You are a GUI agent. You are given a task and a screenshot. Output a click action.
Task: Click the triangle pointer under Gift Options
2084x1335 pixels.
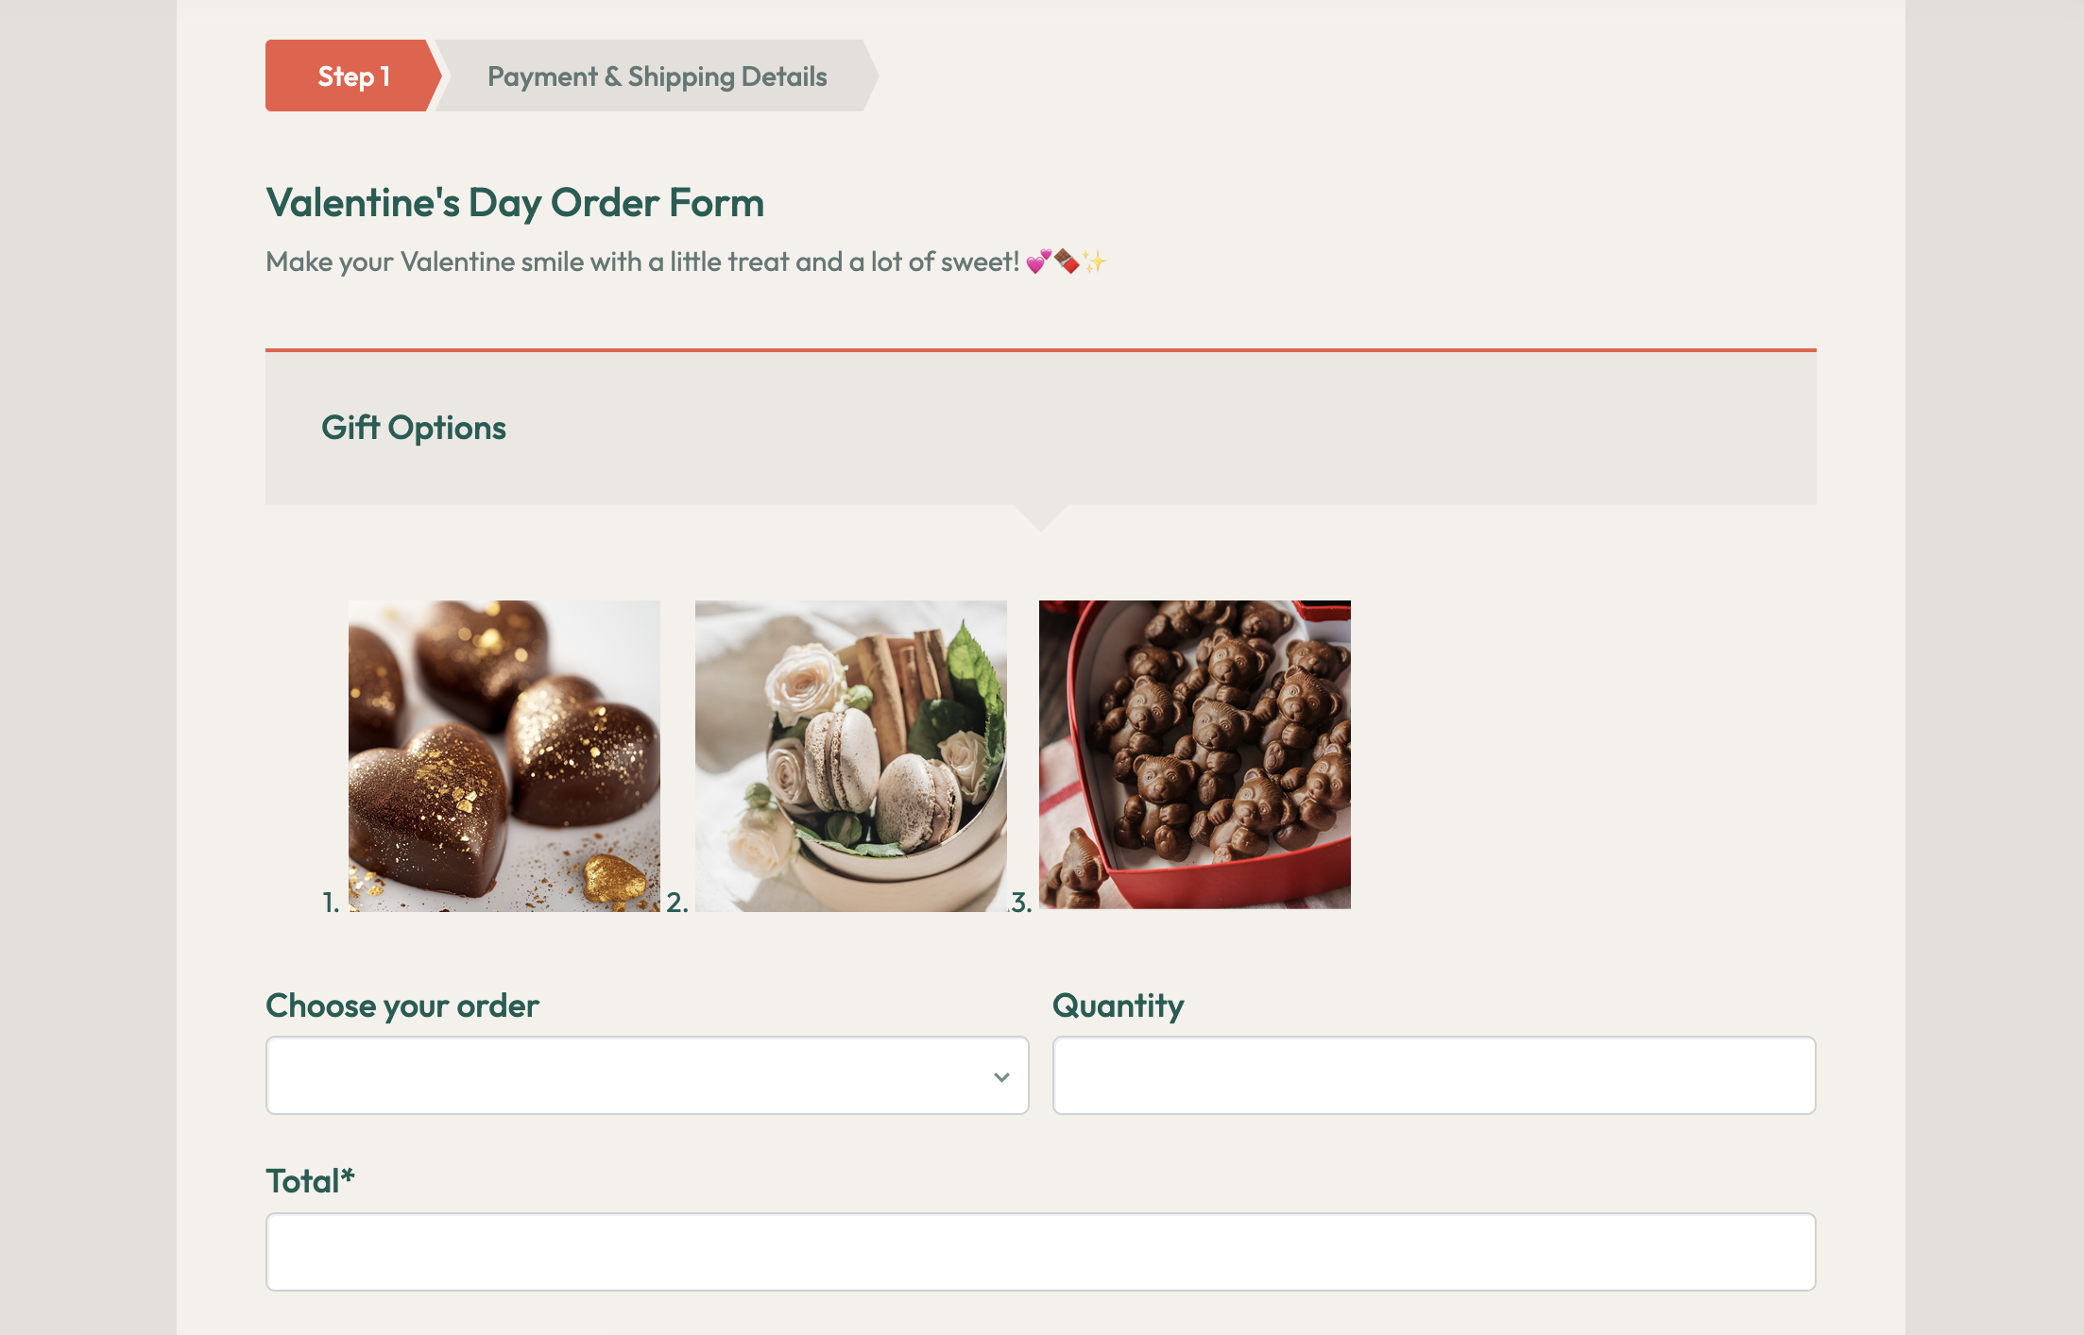1040,515
